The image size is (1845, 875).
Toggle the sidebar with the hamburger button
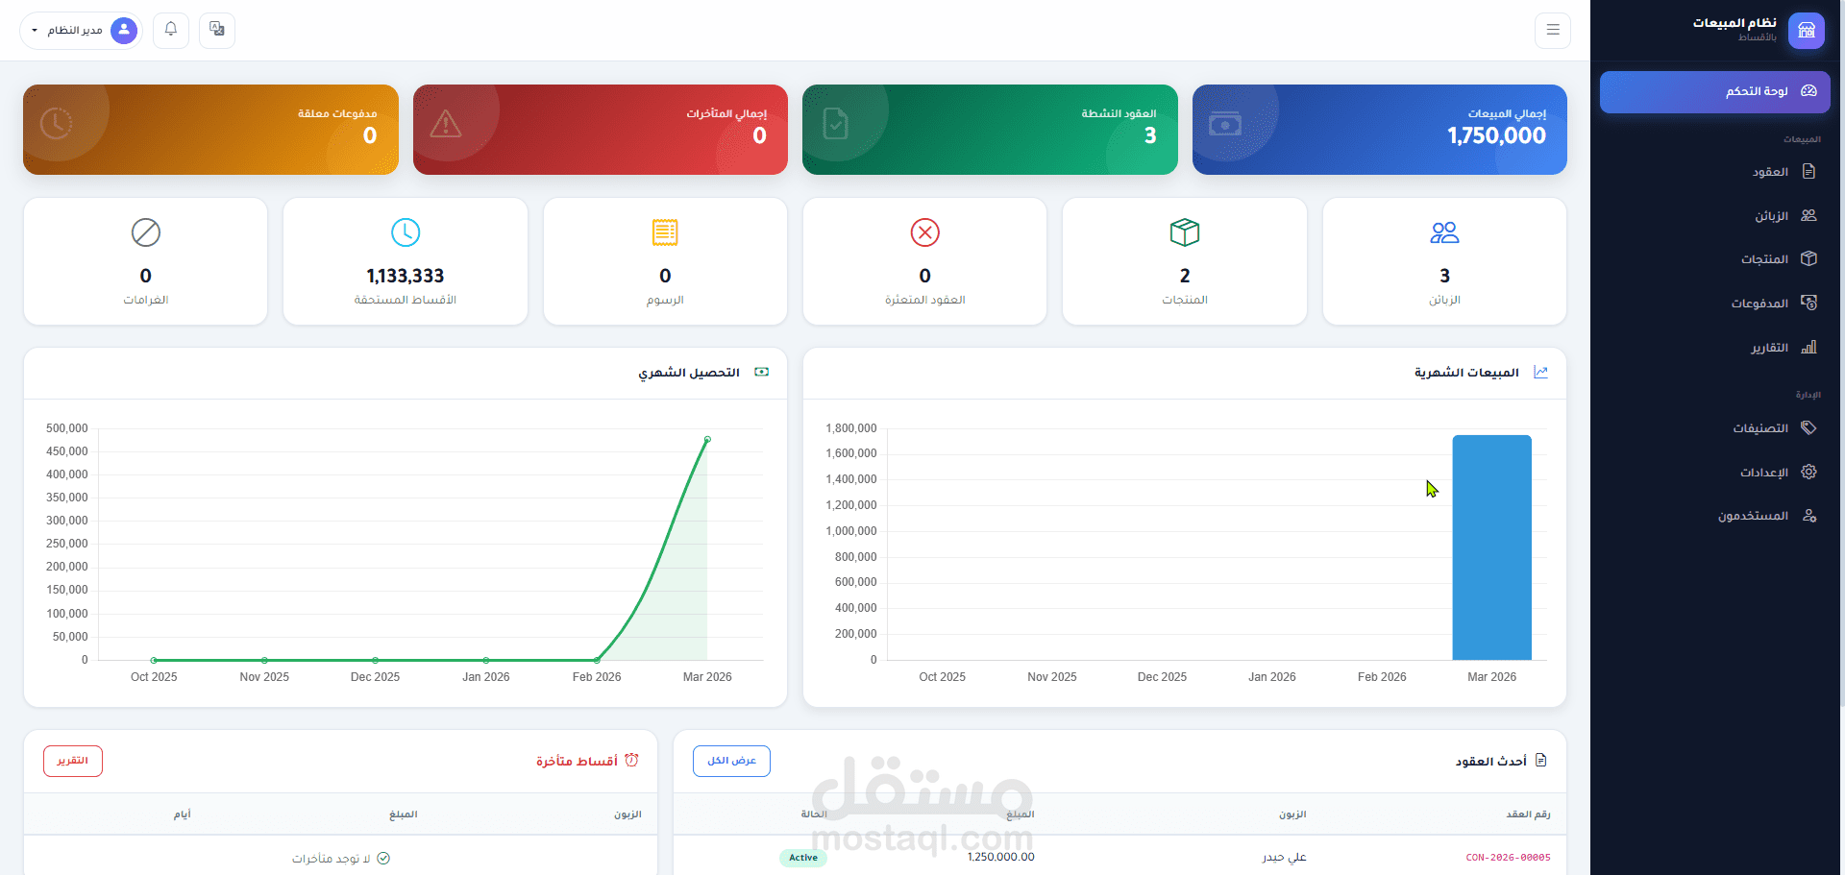click(x=1553, y=30)
